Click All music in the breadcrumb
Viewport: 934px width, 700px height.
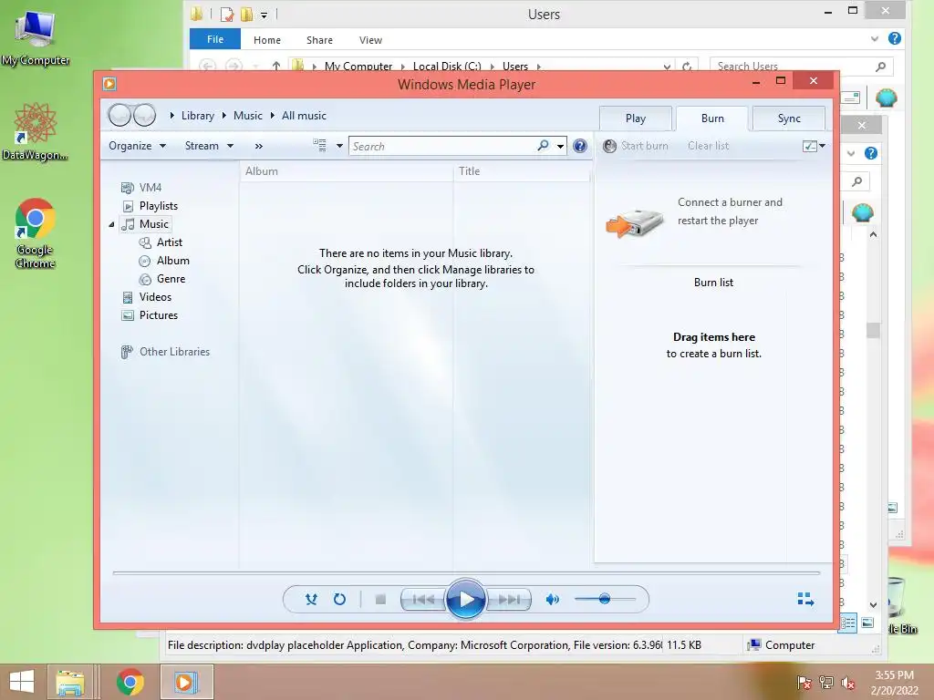pos(304,116)
